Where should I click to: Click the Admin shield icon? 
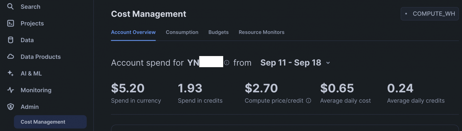[x=11, y=107]
